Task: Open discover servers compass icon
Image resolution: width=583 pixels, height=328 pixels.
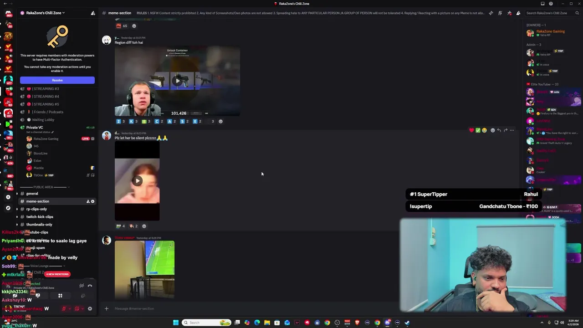Action: point(8,208)
